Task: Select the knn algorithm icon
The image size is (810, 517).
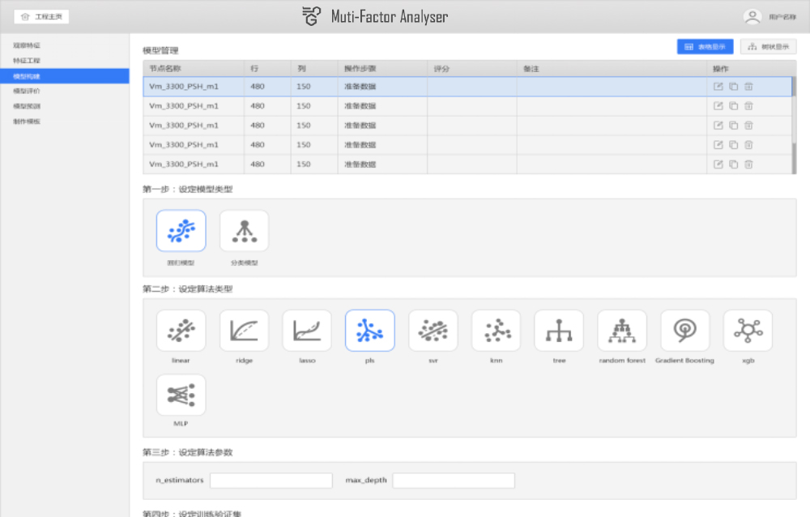Action: [496, 331]
